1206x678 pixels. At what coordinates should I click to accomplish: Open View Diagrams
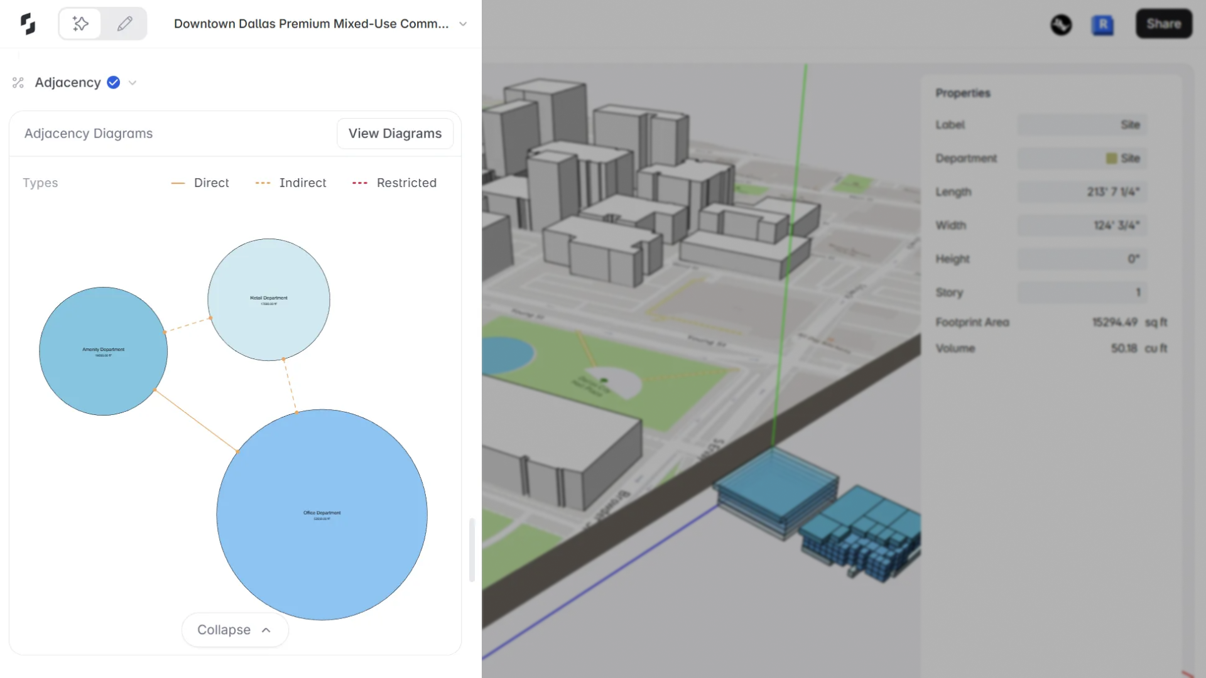click(394, 134)
